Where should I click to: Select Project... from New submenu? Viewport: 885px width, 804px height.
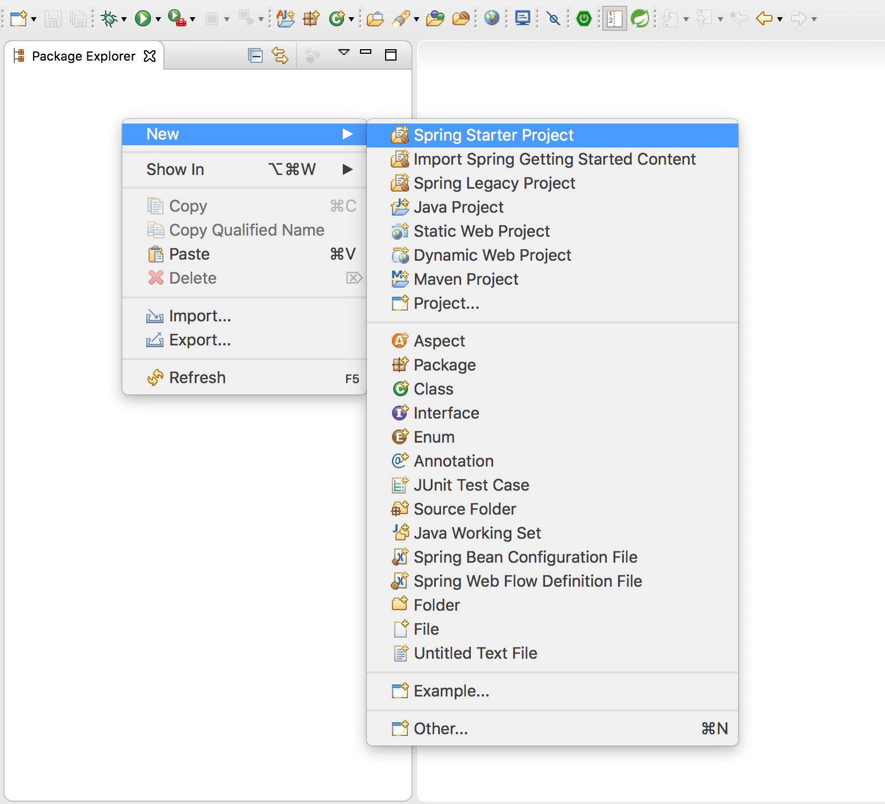tap(552, 303)
